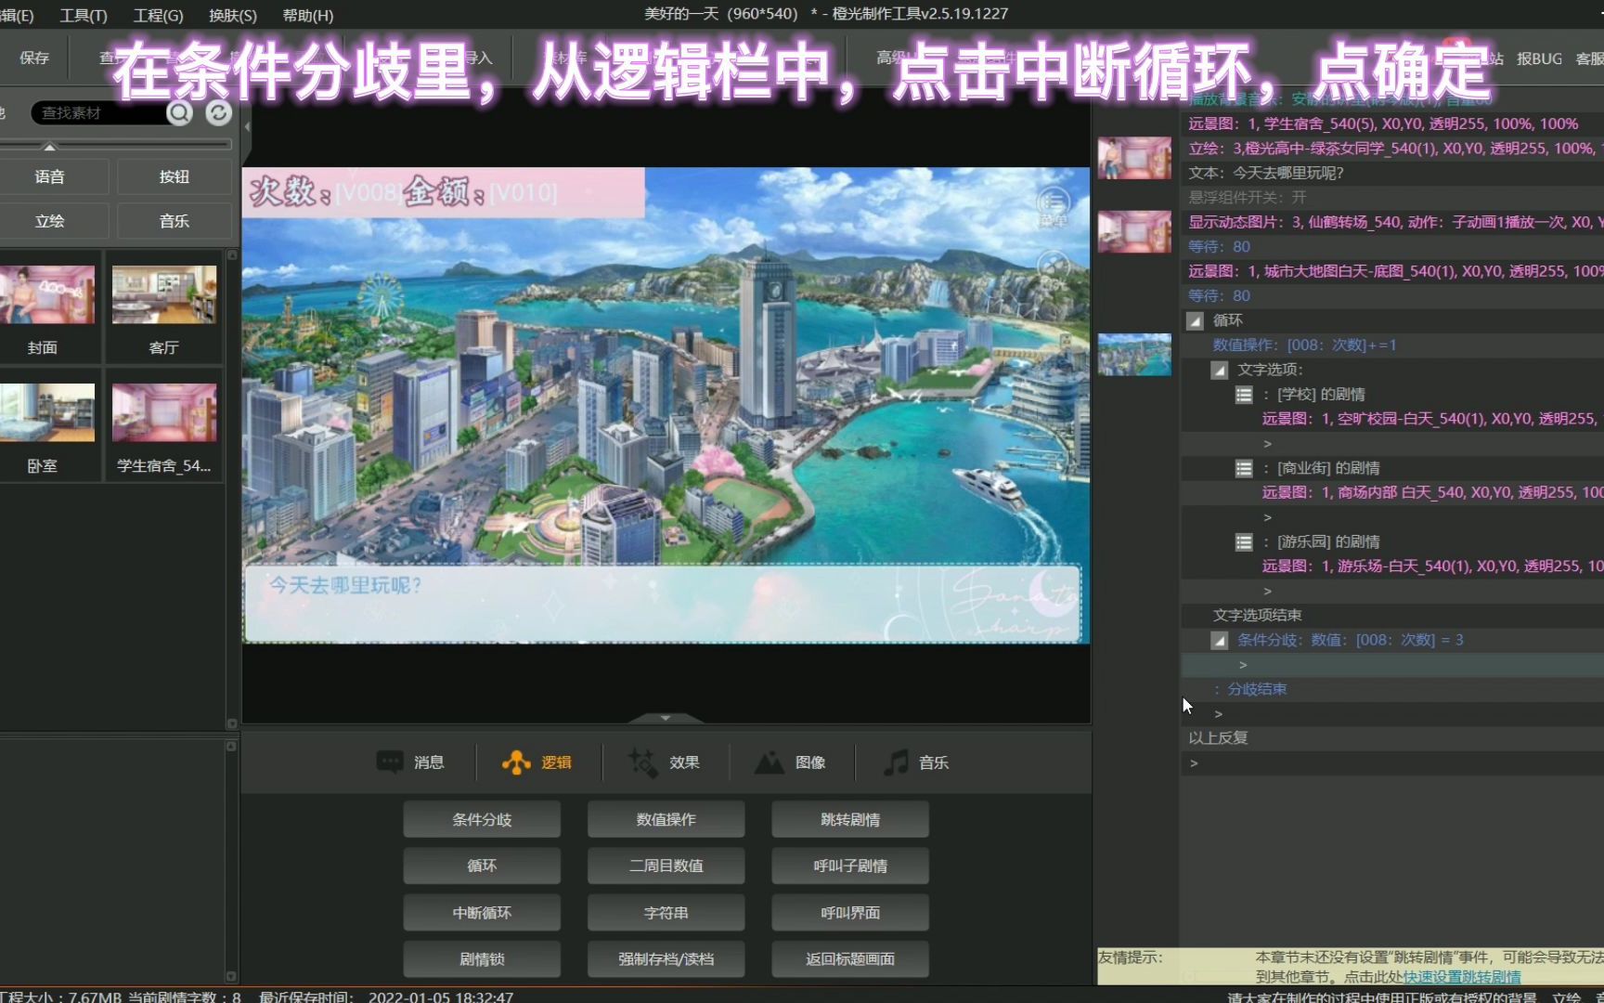The width and height of the screenshot is (1604, 1003).
Task: Open the 工程(G) menu
Action: [x=156, y=15]
